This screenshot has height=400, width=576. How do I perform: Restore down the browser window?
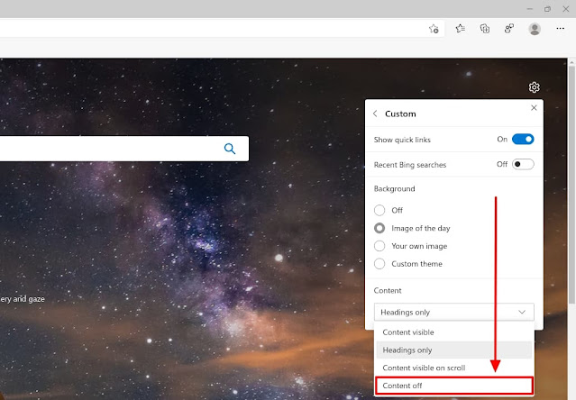547,9
